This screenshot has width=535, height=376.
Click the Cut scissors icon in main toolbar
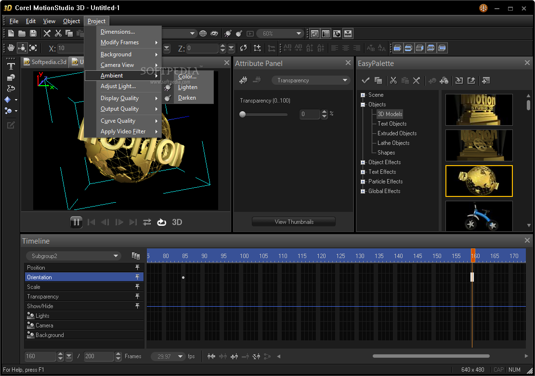58,33
